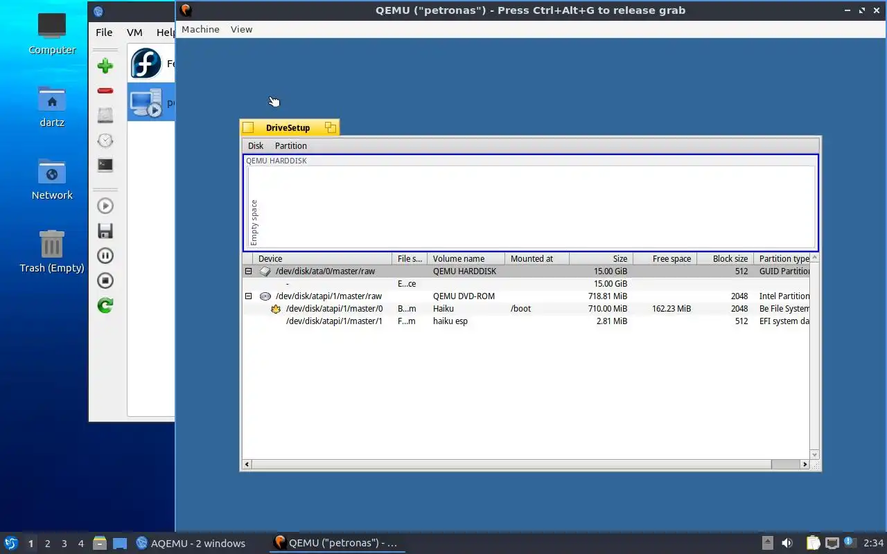
Task: Click the hard disk icon for ata/0/master/raw
Action: click(x=265, y=271)
